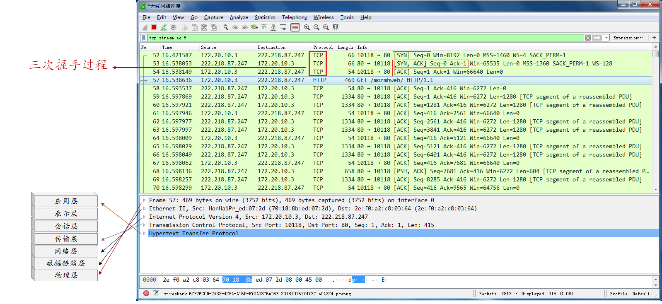
Task: Open the Telephony menu
Action: pyautogui.click(x=295, y=17)
